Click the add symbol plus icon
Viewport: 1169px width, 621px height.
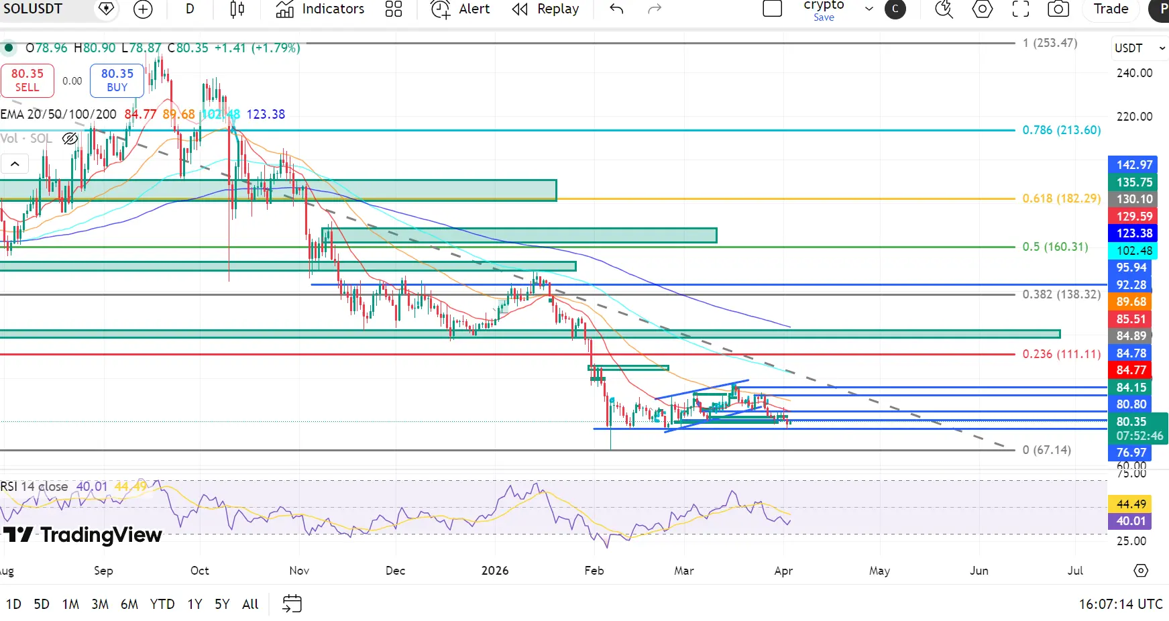[143, 9]
